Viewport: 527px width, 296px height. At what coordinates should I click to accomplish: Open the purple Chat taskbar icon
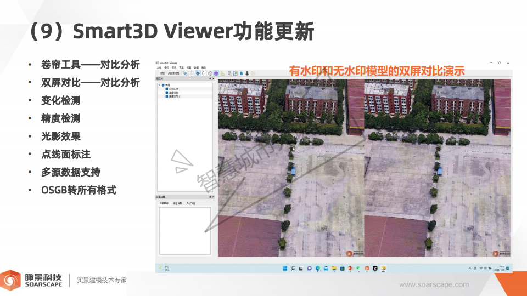click(x=310, y=268)
